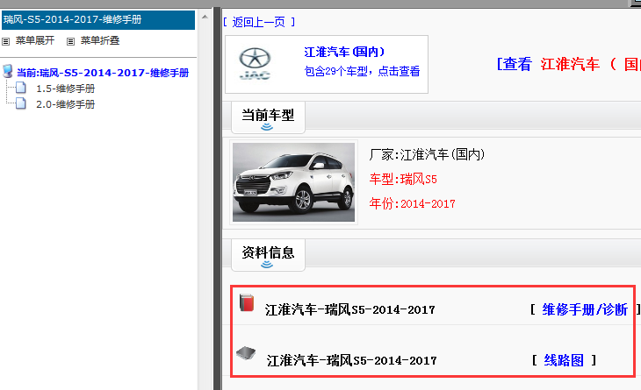Click the 瑞风-S5-2014-2017-维修手册 panel header
641x390 pixels.
click(x=98, y=19)
